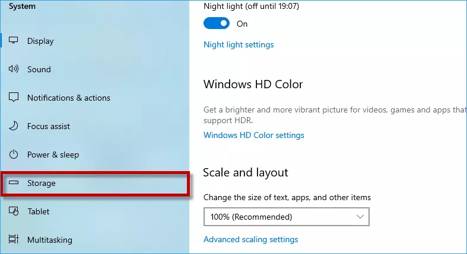Click the Focus assist moon icon

coord(14,126)
